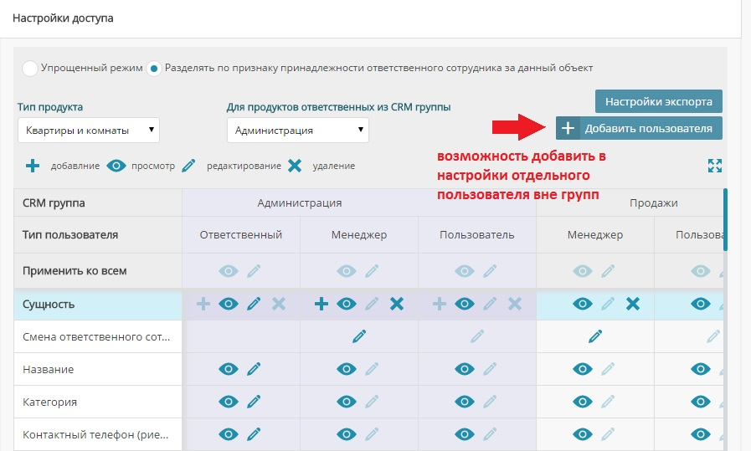Screen dimensions: 751x451
Task: Click edit pencil in Название Ответственный cell
Action: click(254, 369)
